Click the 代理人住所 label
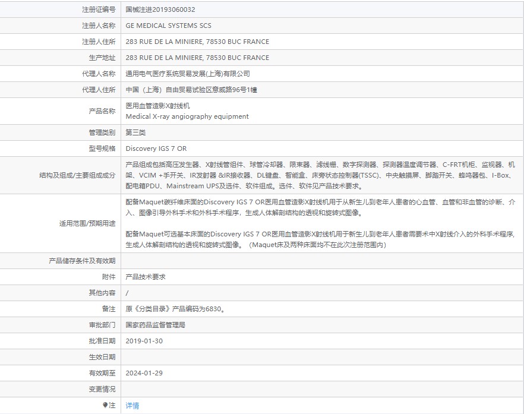524x414 pixels. [99, 90]
